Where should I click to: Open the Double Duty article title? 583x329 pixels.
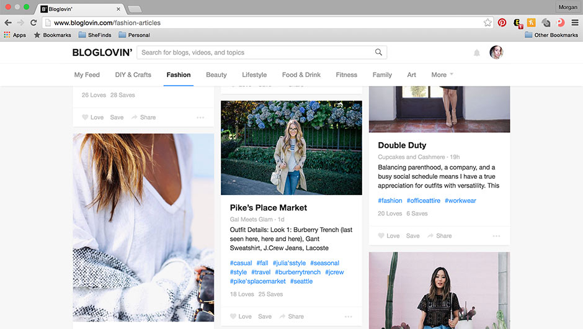click(x=402, y=145)
